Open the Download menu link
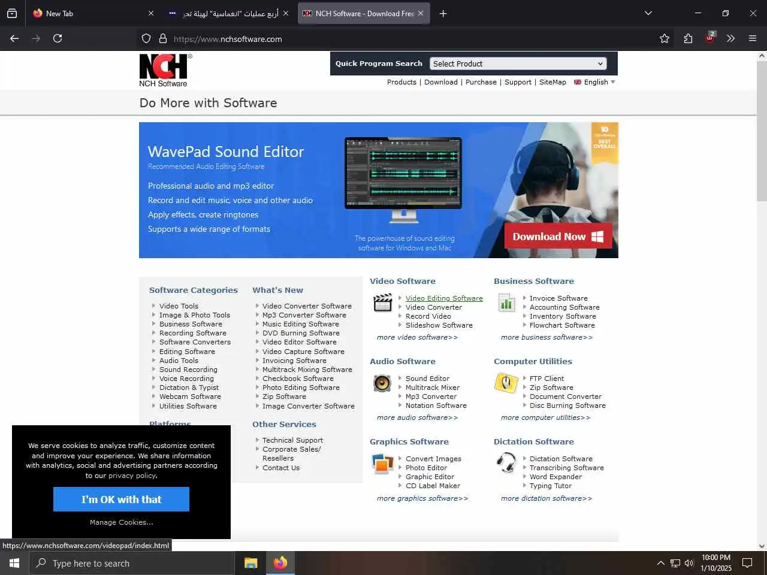 [441, 82]
